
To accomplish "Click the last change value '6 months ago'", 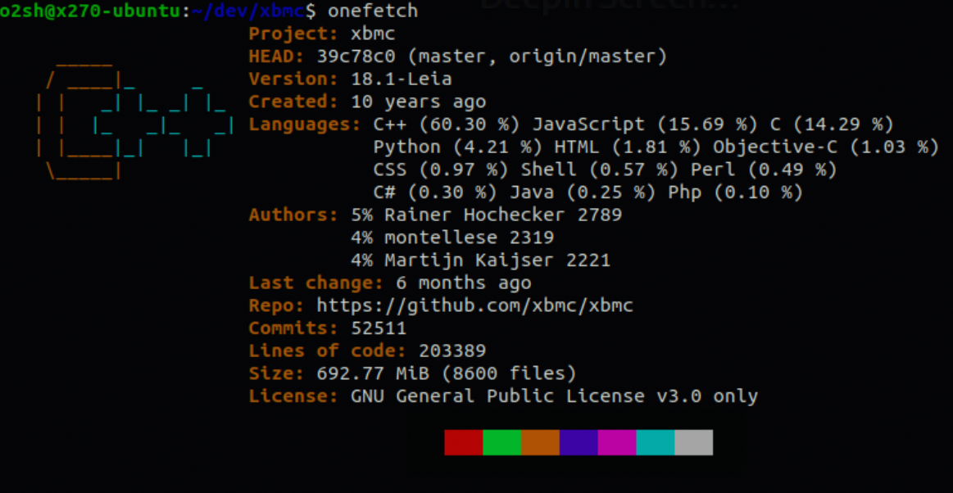I will [x=464, y=283].
